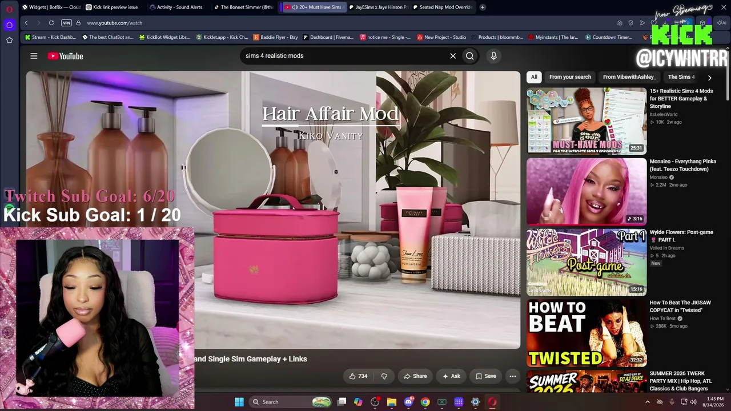Pause the playing Hair Affair Mod video
This screenshot has height=411, width=731.
click(273, 209)
